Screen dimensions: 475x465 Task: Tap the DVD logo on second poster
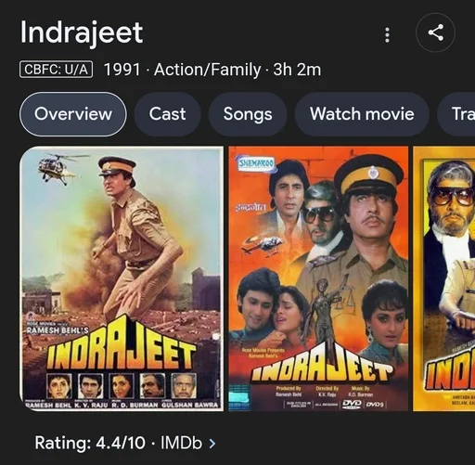point(352,404)
